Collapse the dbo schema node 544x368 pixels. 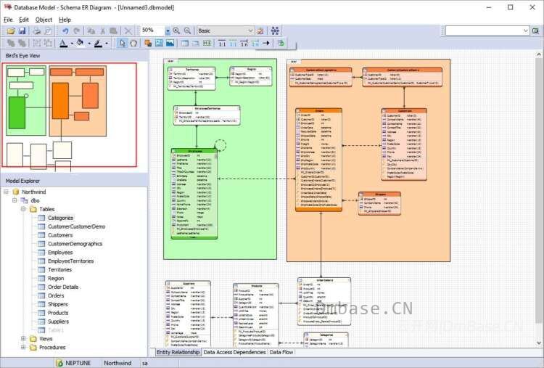click(x=15, y=200)
